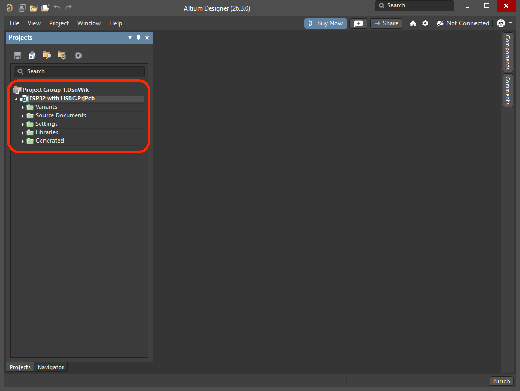This screenshot has width=520, height=391.
Task: Switch to the Navigator tab
Action: click(x=51, y=367)
